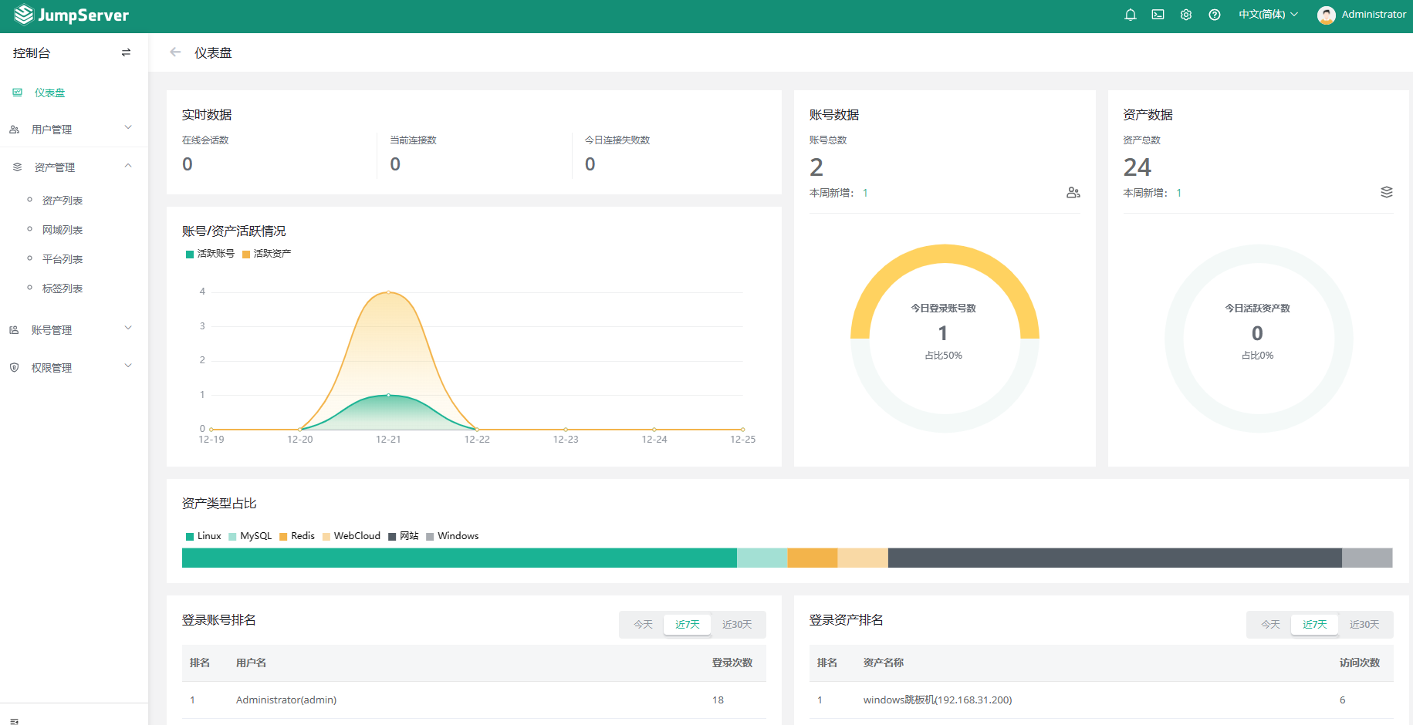
Task: Click the 权限管理 shield icon
Action: point(14,368)
